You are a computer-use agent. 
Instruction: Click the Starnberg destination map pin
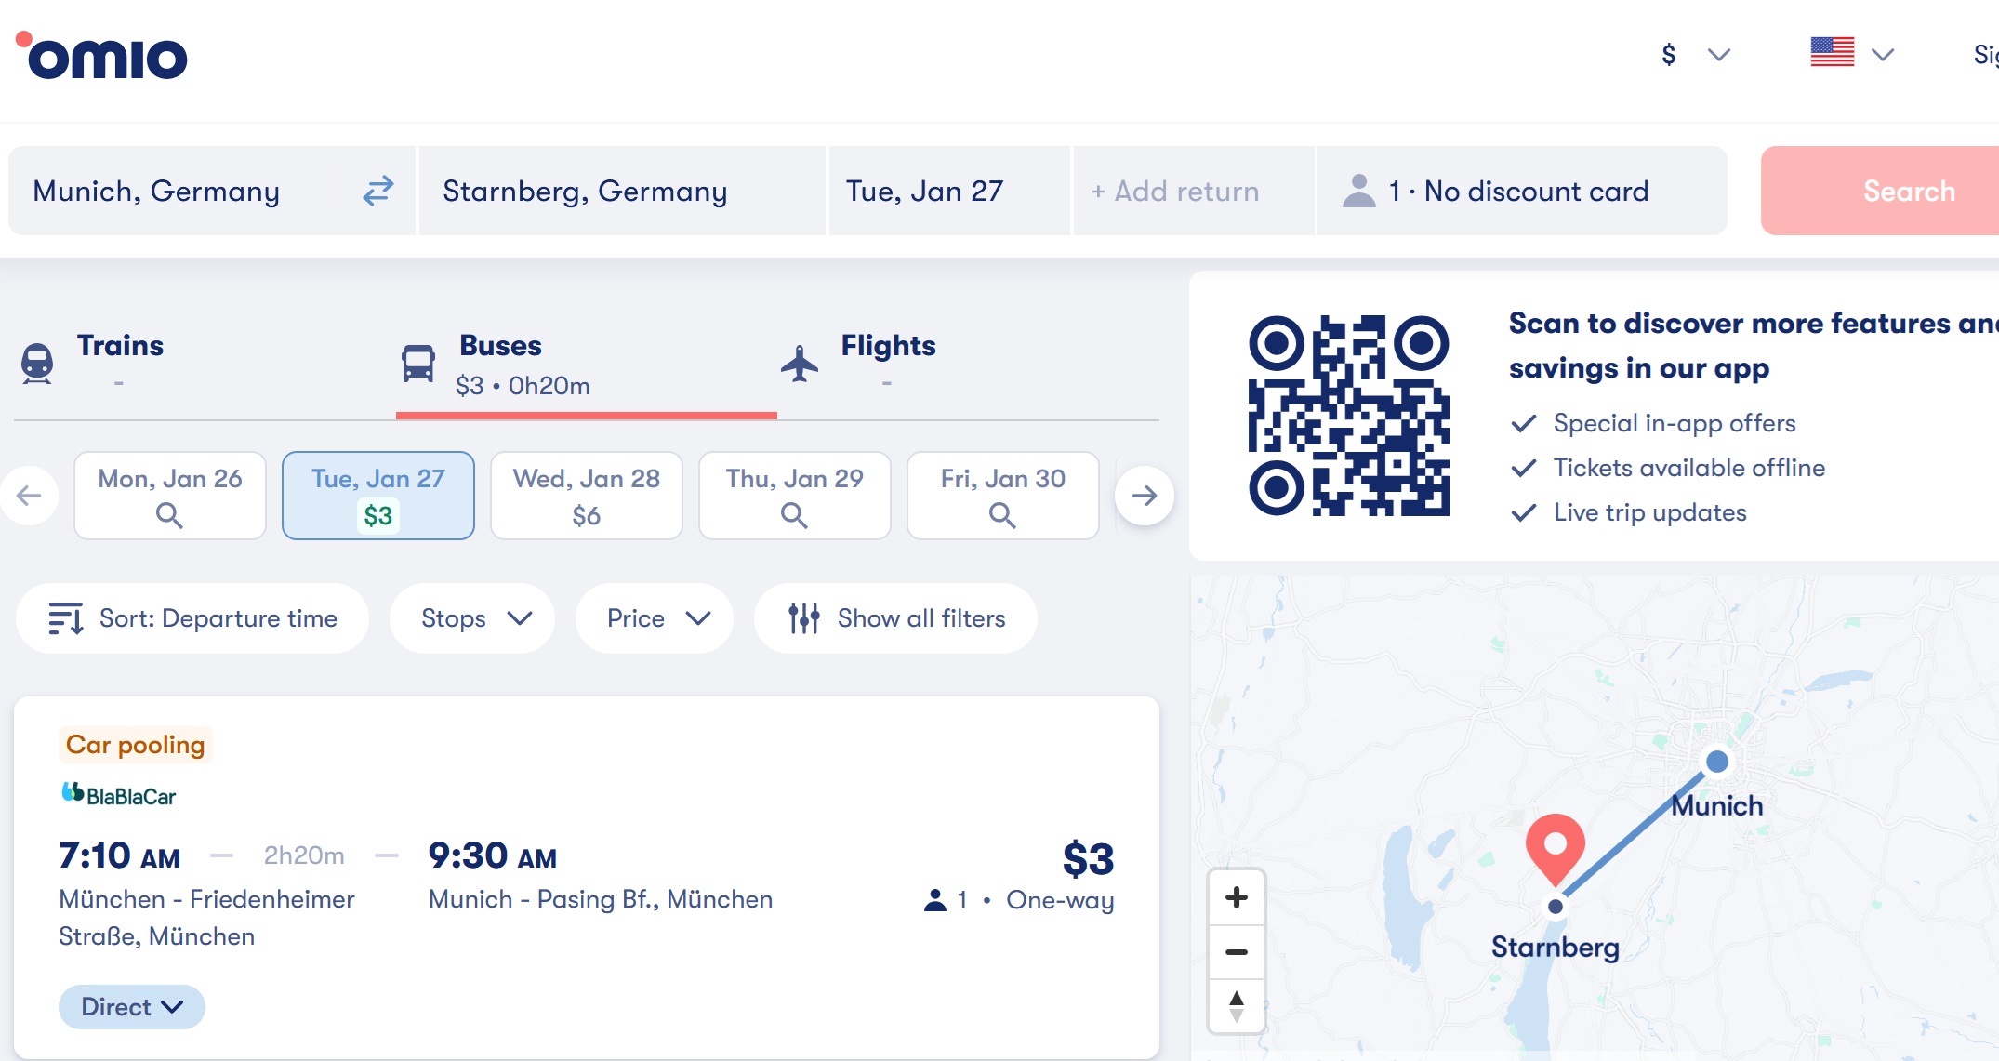(x=1555, y=845)
